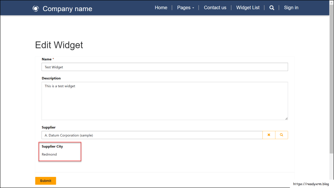Expand the Pages dropdown menu
This screenshot has height=188, width=334.
point(185,8)
